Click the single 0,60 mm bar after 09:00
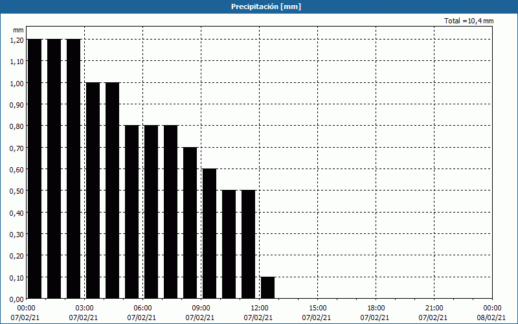The image size is (518, 324). coord(209,234)
